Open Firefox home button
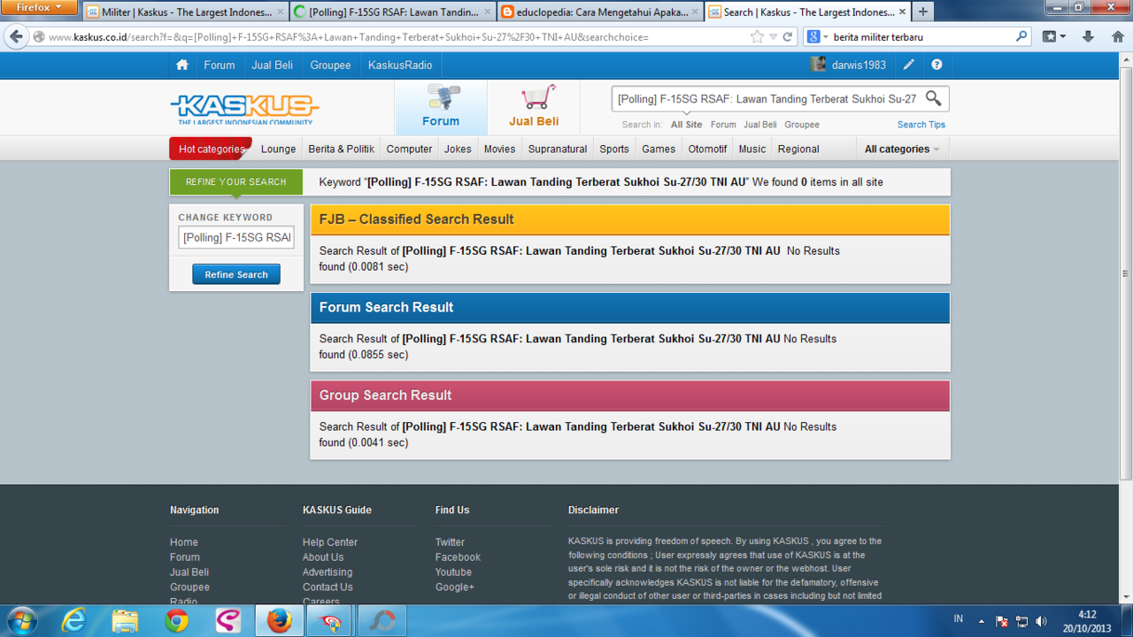Image resolution: width=1133 pixels, height=637 pixels. [x=1117, y=37]
